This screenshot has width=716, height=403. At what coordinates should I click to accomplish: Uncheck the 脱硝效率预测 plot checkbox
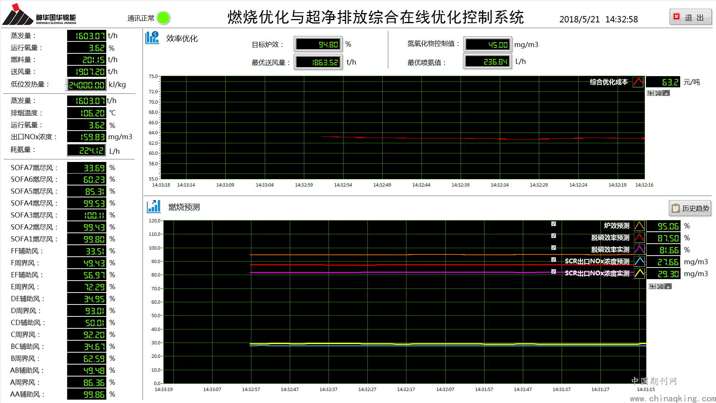pyautogui.click(x=554, y=235)
